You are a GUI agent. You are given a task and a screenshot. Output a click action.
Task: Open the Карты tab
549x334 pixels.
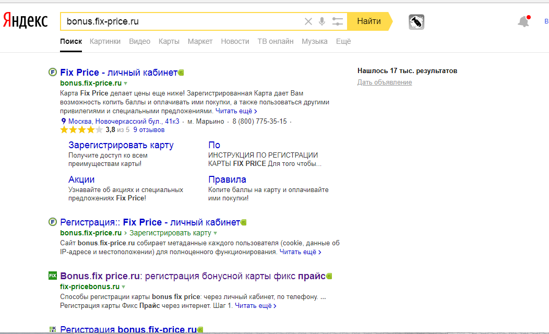point(169,41)
